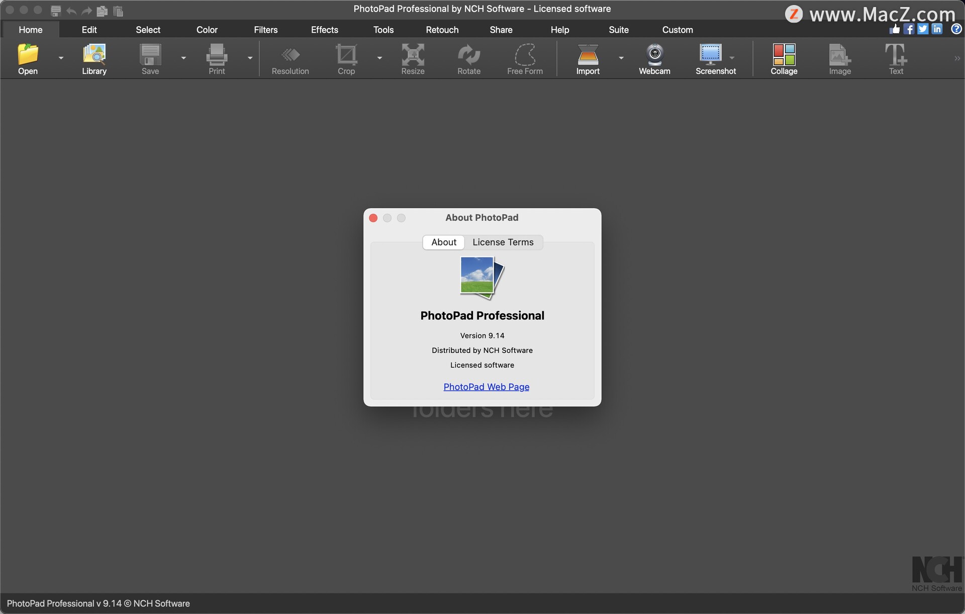Expand the Import dropdown arrow
Viewport: 965px width, 614px height.
pos(621,58)
